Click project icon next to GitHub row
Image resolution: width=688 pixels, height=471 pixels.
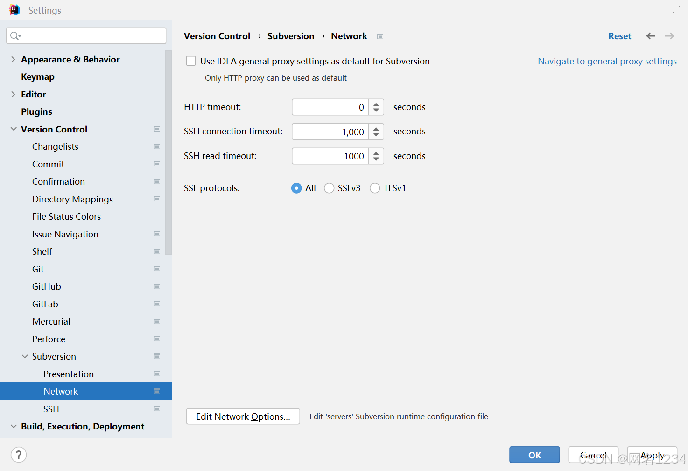tap(157, 286)
